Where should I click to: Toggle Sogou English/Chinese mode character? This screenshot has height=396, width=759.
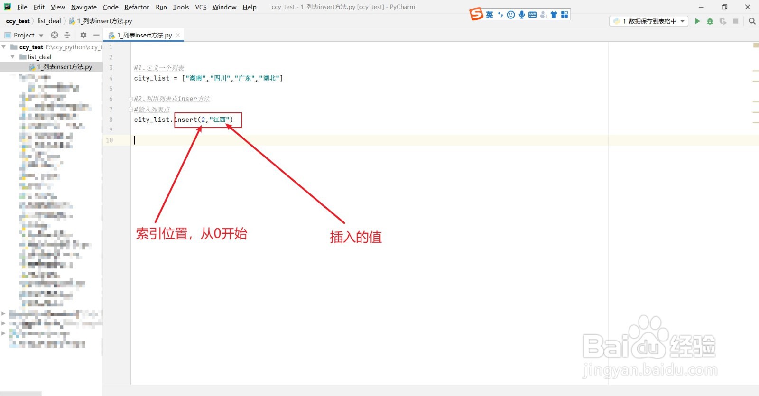click(x=490, y=15)
